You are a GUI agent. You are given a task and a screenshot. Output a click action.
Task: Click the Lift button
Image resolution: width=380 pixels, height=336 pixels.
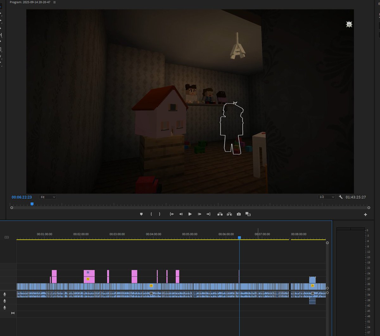tap(220, 214)
